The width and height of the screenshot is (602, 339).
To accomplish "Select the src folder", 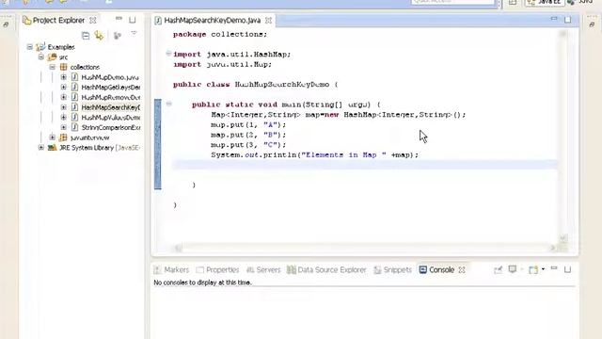I will pos(63,56).
